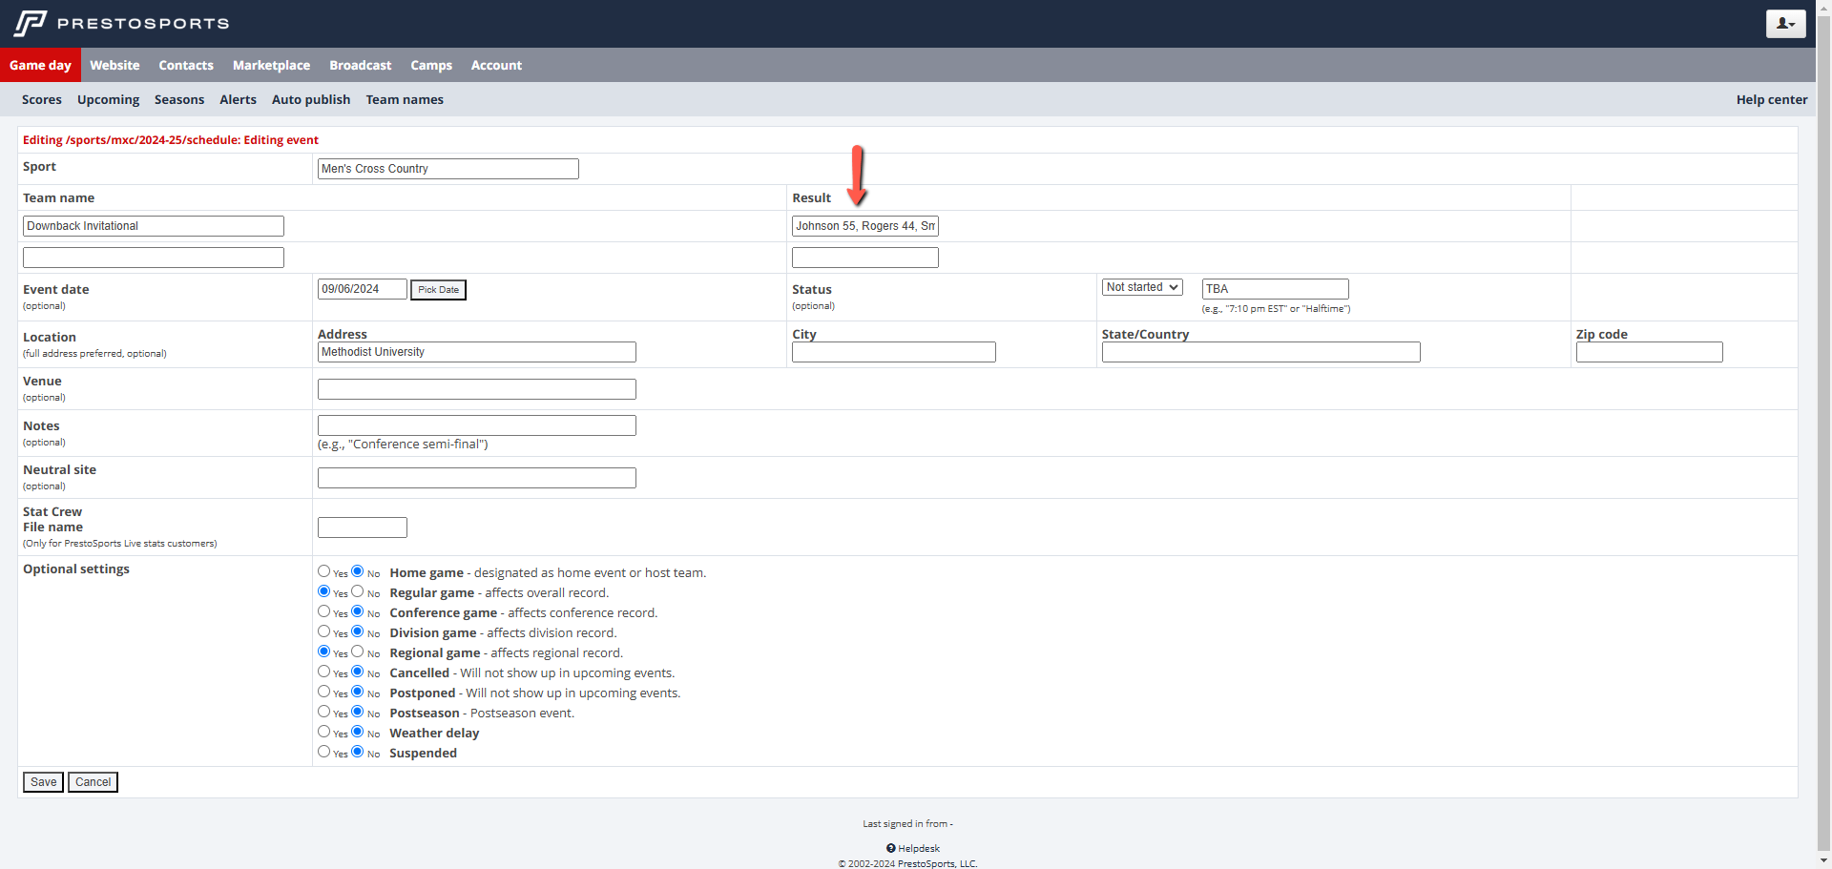Click the Notes input field
The image size is (1832, 869).
pos(477,425)
